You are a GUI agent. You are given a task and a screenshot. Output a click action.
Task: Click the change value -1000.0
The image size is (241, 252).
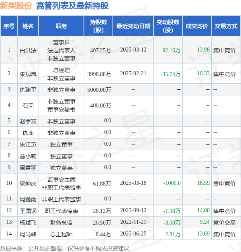point(172,183)
